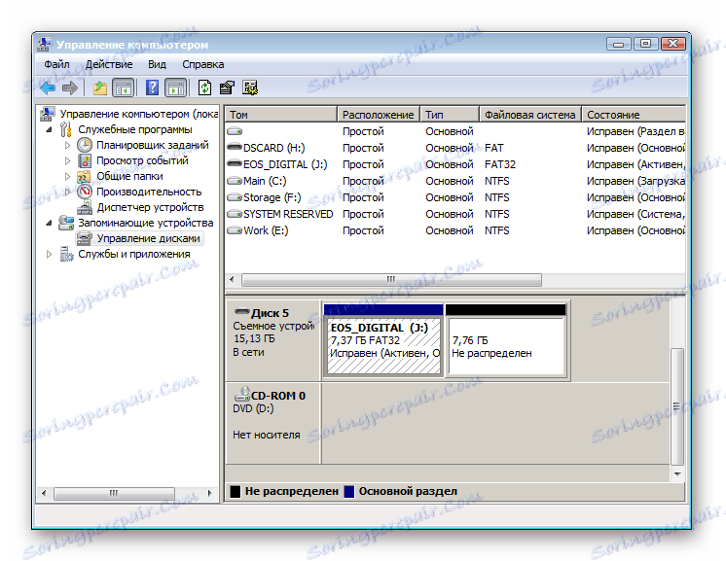Click the Computer Management root icon
This screenshot has width=726, height=561.
point(48,114)
